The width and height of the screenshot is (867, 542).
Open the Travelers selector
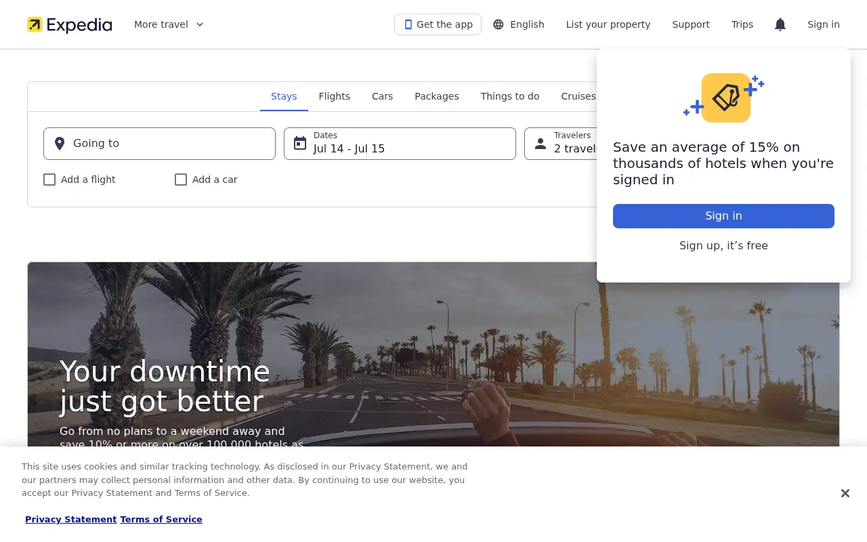[561, 144]
